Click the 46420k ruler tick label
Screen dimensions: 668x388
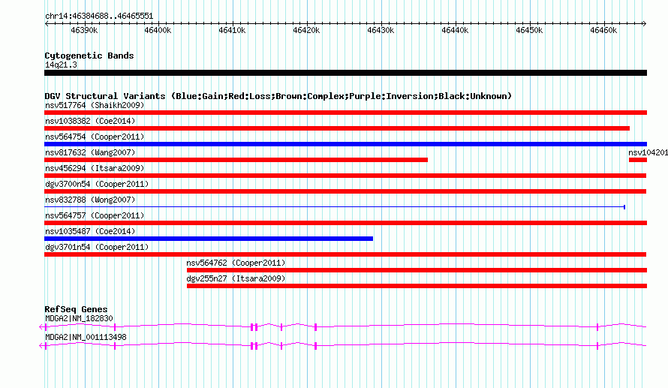pos(306,30)
